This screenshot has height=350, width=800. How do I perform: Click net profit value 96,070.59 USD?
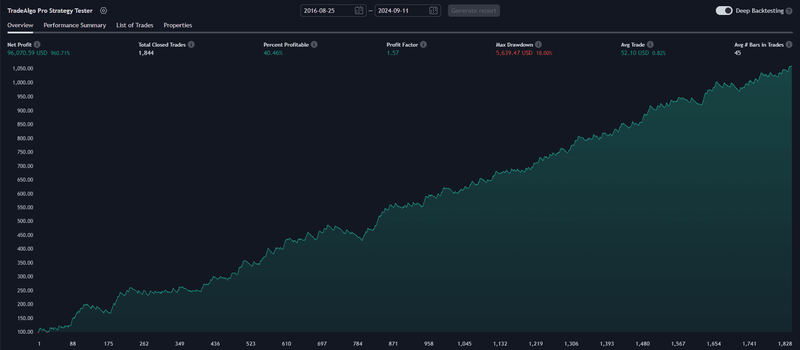click(x=27, y=53)
